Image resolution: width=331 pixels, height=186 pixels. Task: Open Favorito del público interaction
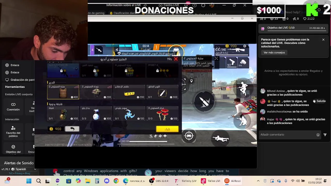pos(13,131)
